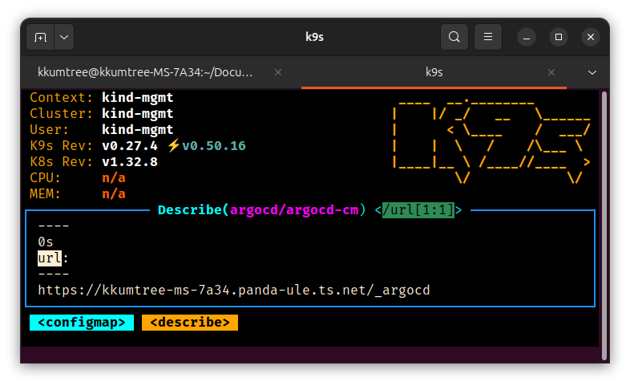Click the /url[1:1] search filter indicator
Image resolution: width=630 pixels, height=386 pixels.
[418, 210]
